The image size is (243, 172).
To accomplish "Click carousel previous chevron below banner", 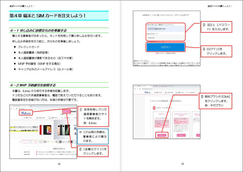I will pos(20,142).
